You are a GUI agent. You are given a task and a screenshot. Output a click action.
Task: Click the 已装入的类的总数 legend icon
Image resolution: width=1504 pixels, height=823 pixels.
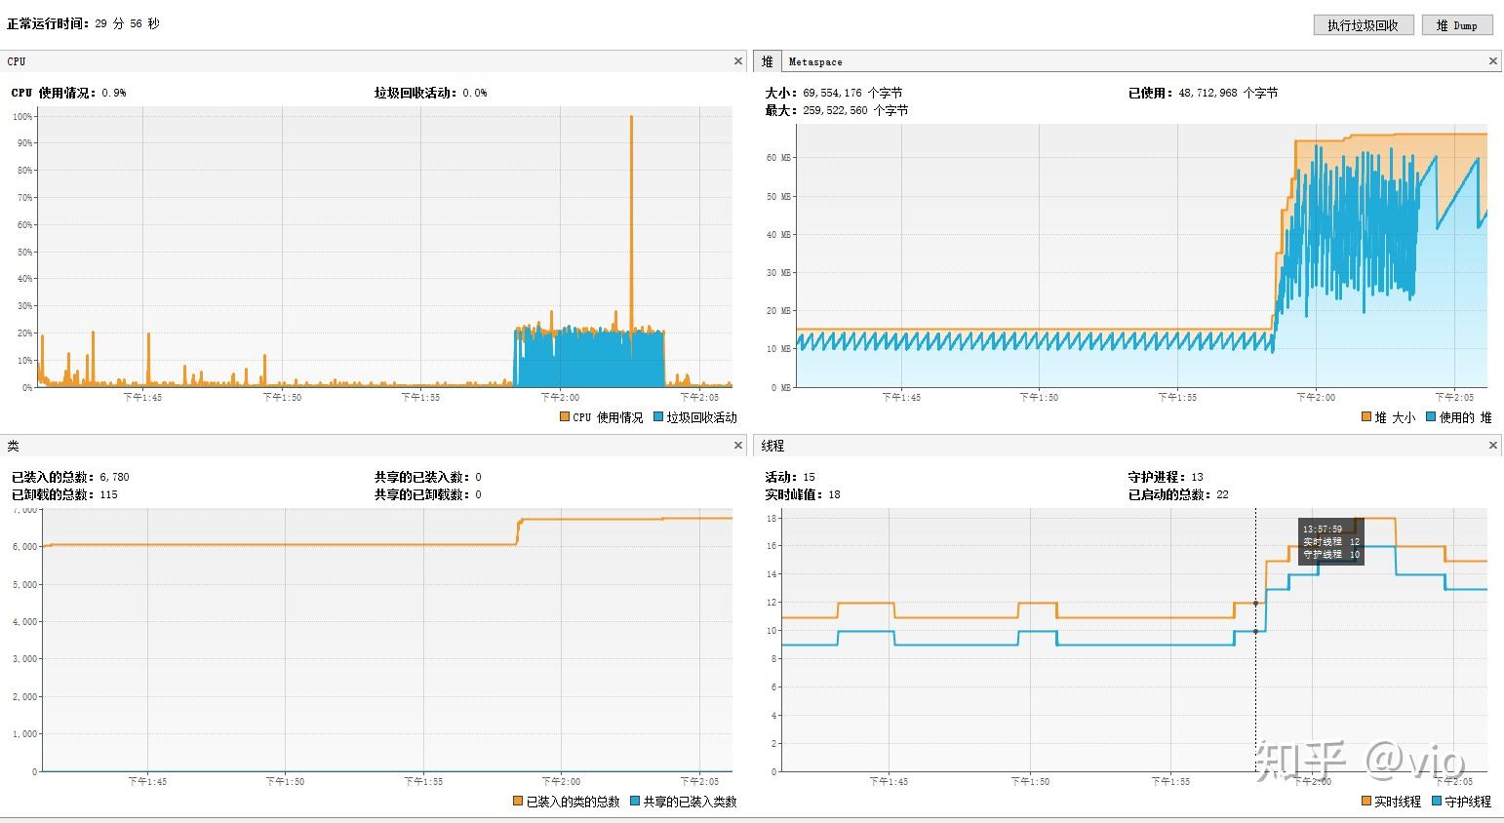(517, 802)
